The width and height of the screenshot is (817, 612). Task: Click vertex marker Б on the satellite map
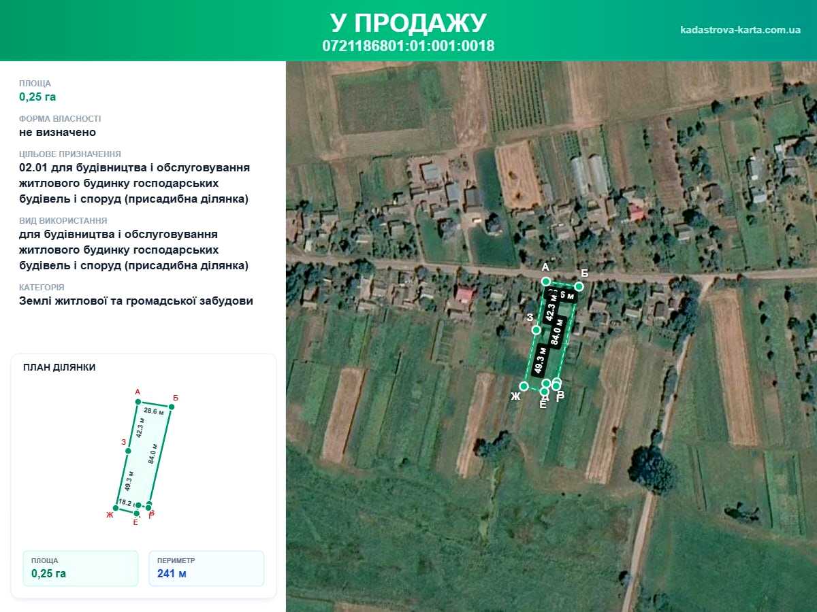(579, 286)
